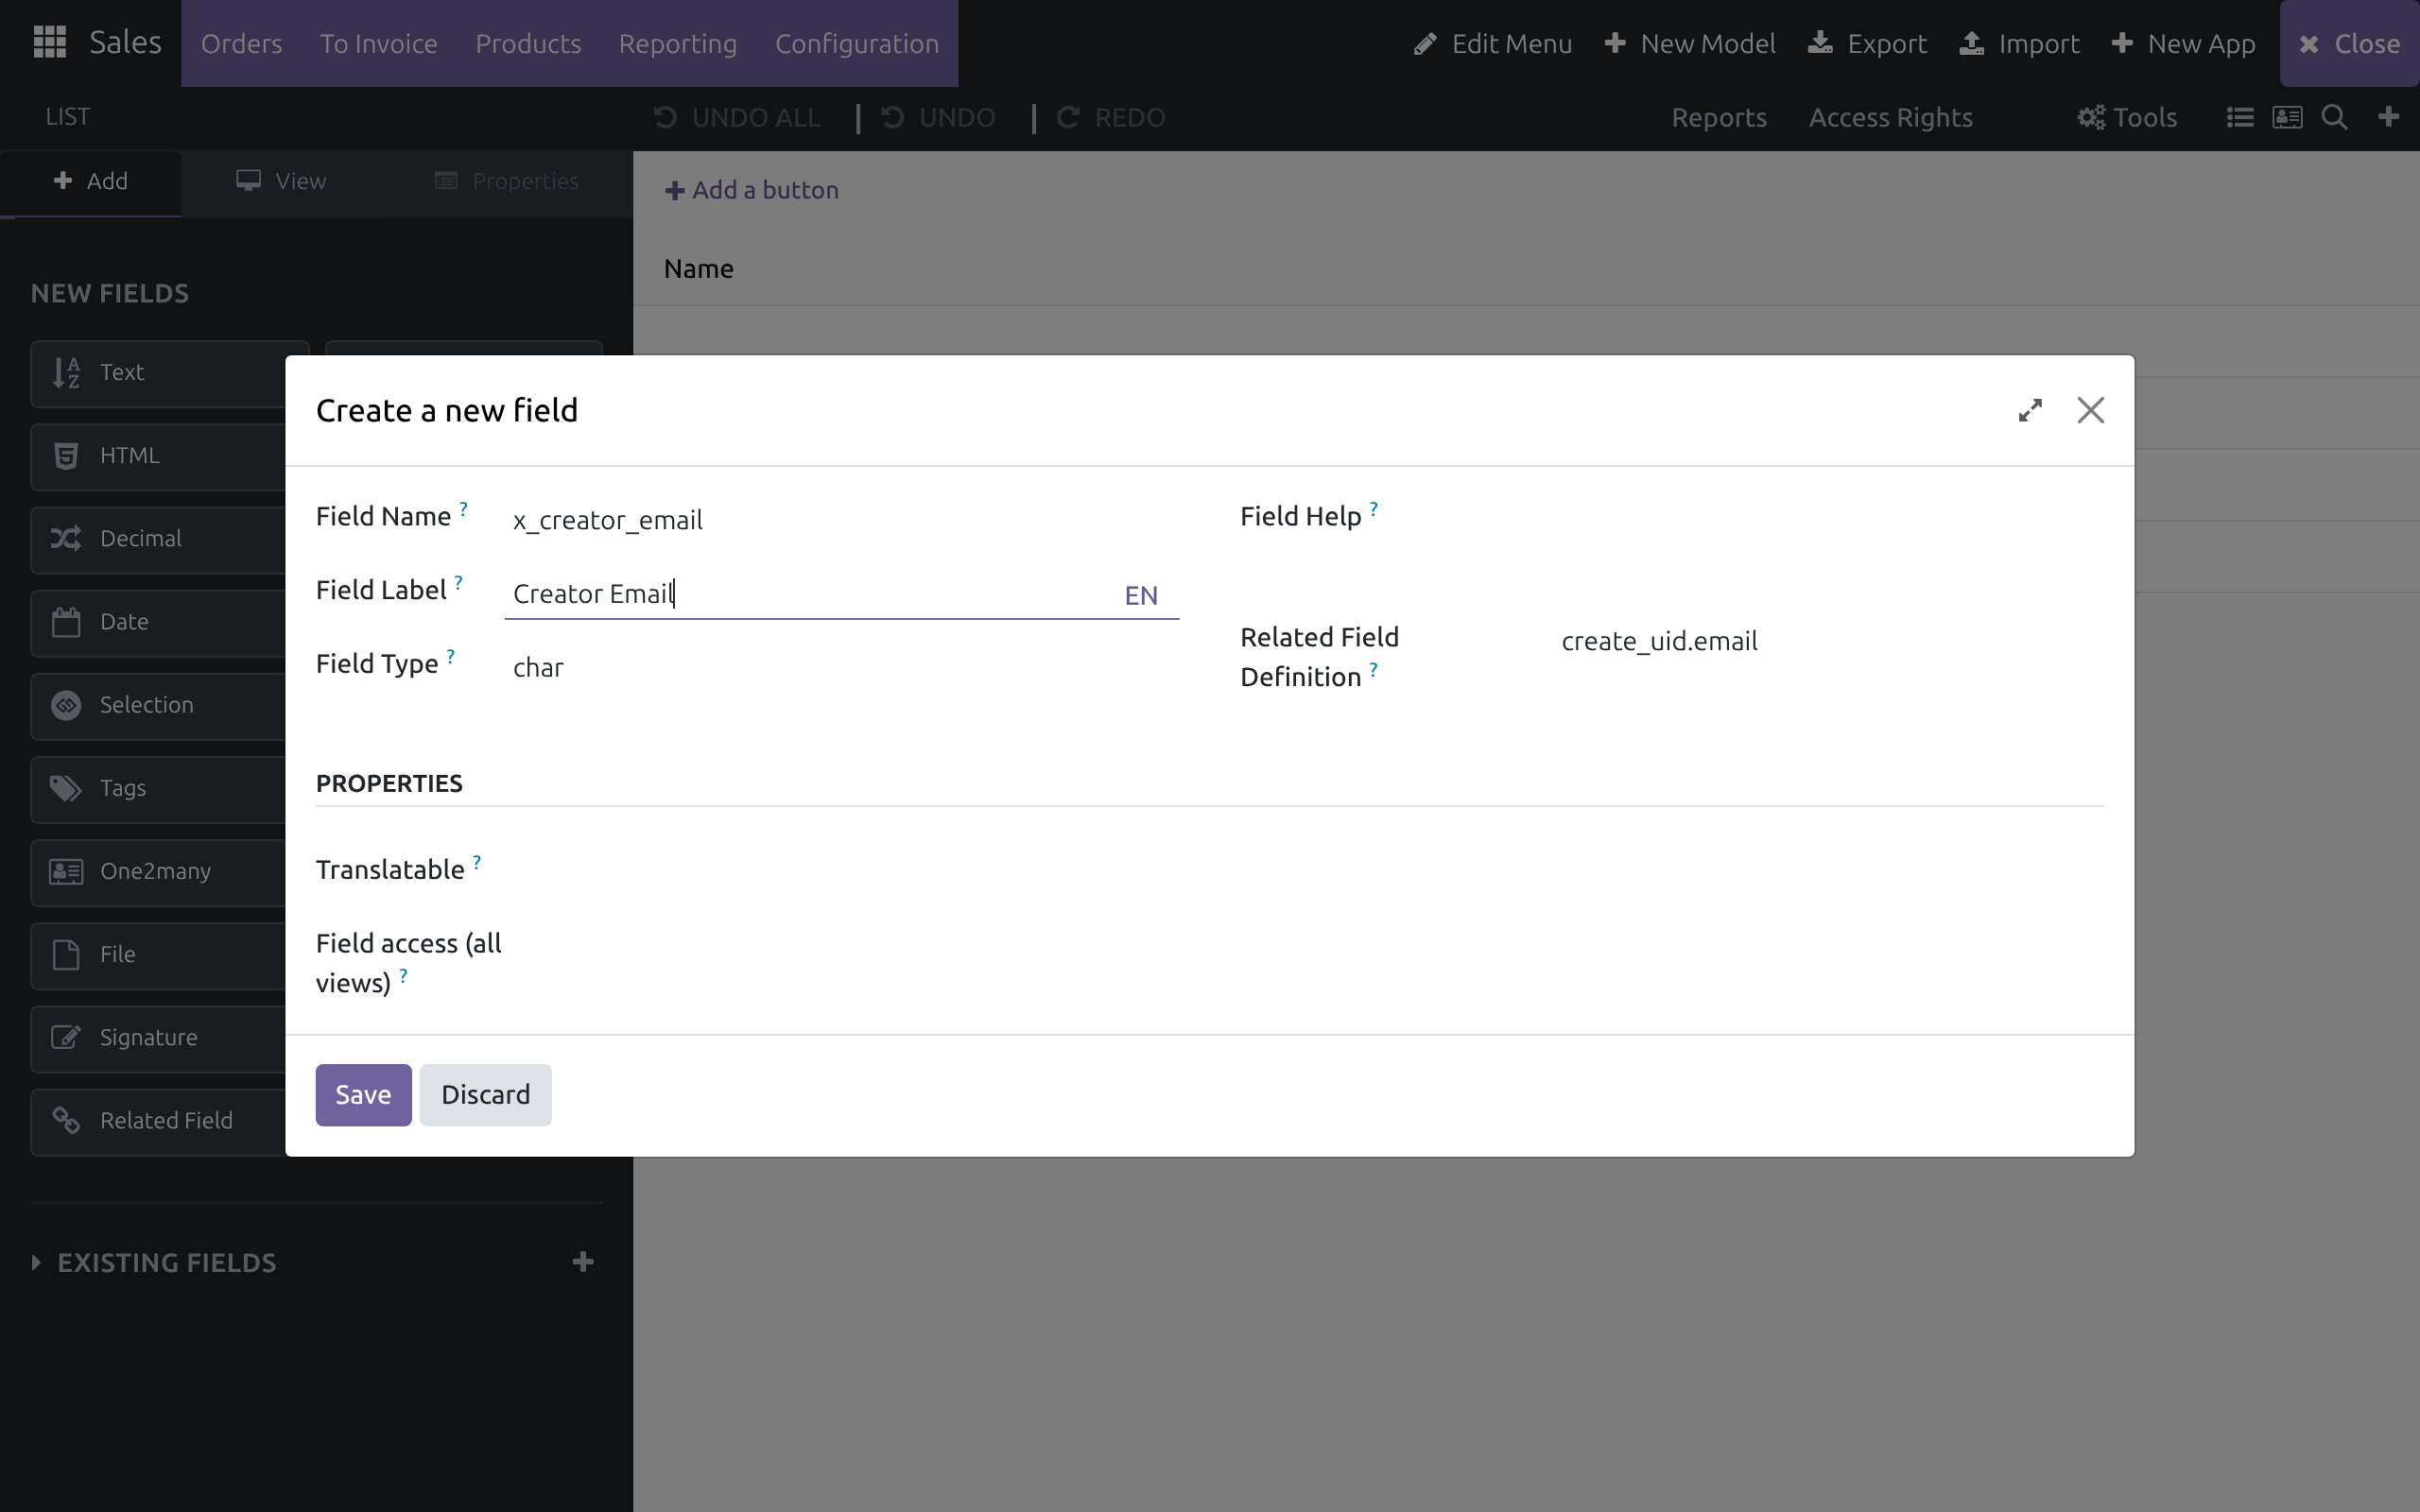Open the To Invoice menu
Screen dimensions: 2420x1512
(x=378, y=43)
